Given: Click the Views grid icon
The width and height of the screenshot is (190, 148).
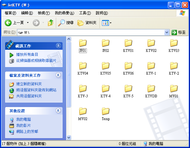Looking at the screenshot, I should pos(105,23).
